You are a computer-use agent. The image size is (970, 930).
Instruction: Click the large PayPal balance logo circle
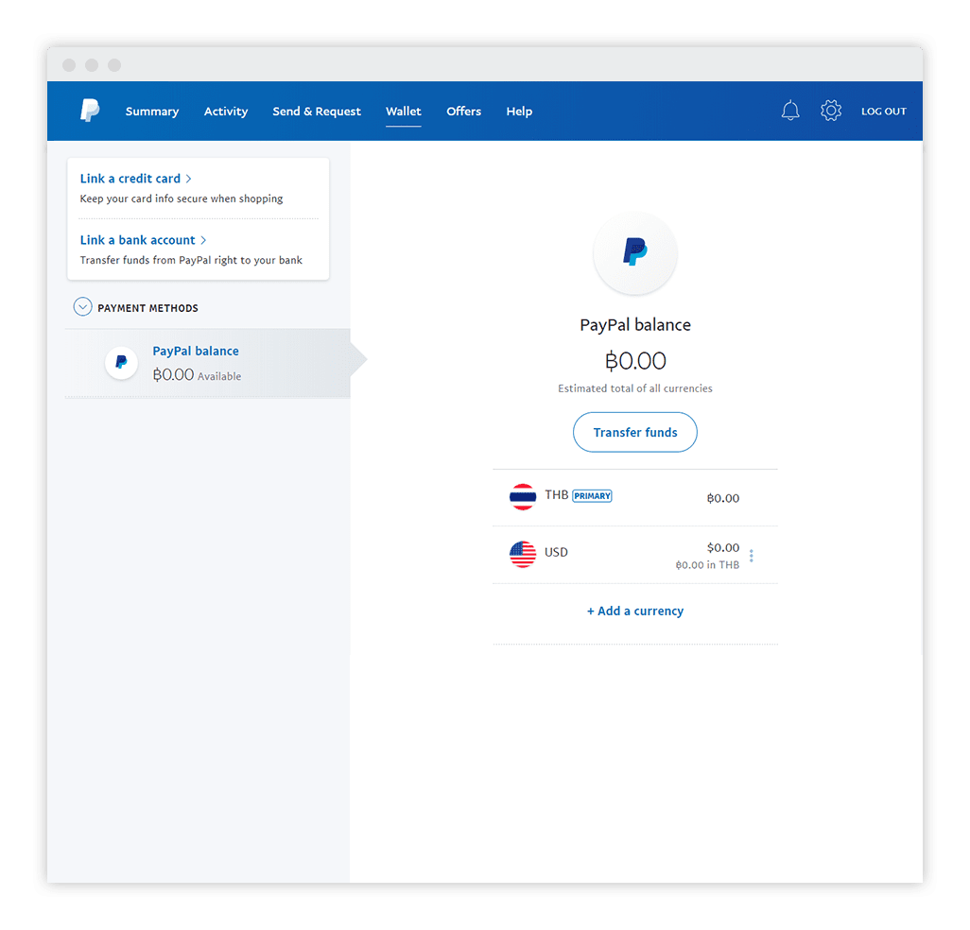(x=635, y=252)
